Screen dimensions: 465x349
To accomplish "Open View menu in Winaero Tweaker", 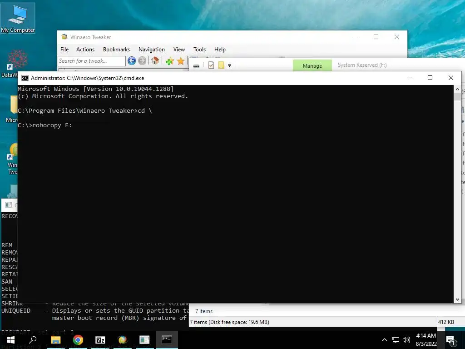I will [179, 50].
